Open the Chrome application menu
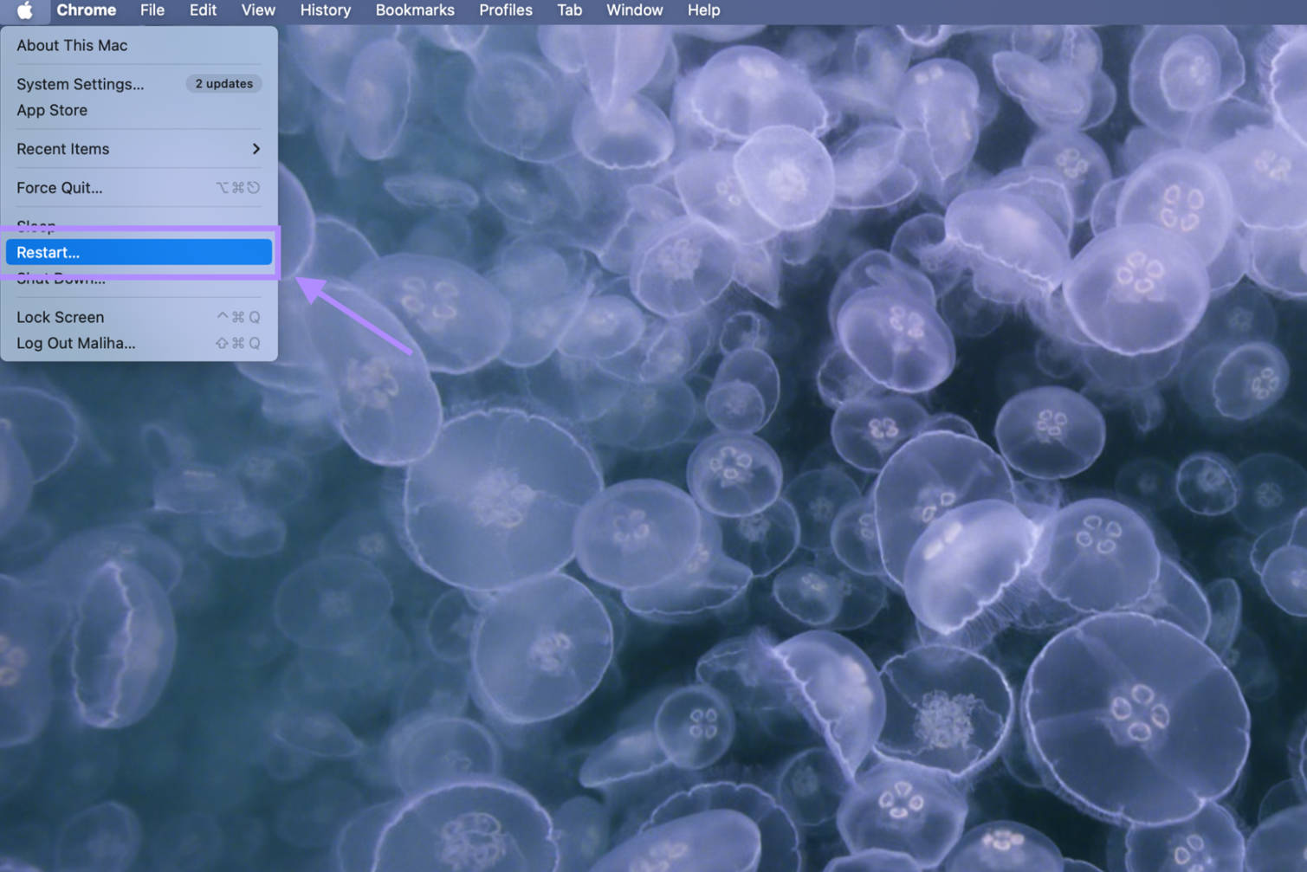This screenshot has width=1307, height=872. point(86,10)
